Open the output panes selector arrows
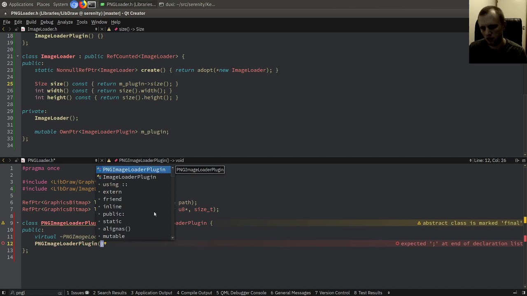The width and height of the screenshot is (527, 296). 389,293
